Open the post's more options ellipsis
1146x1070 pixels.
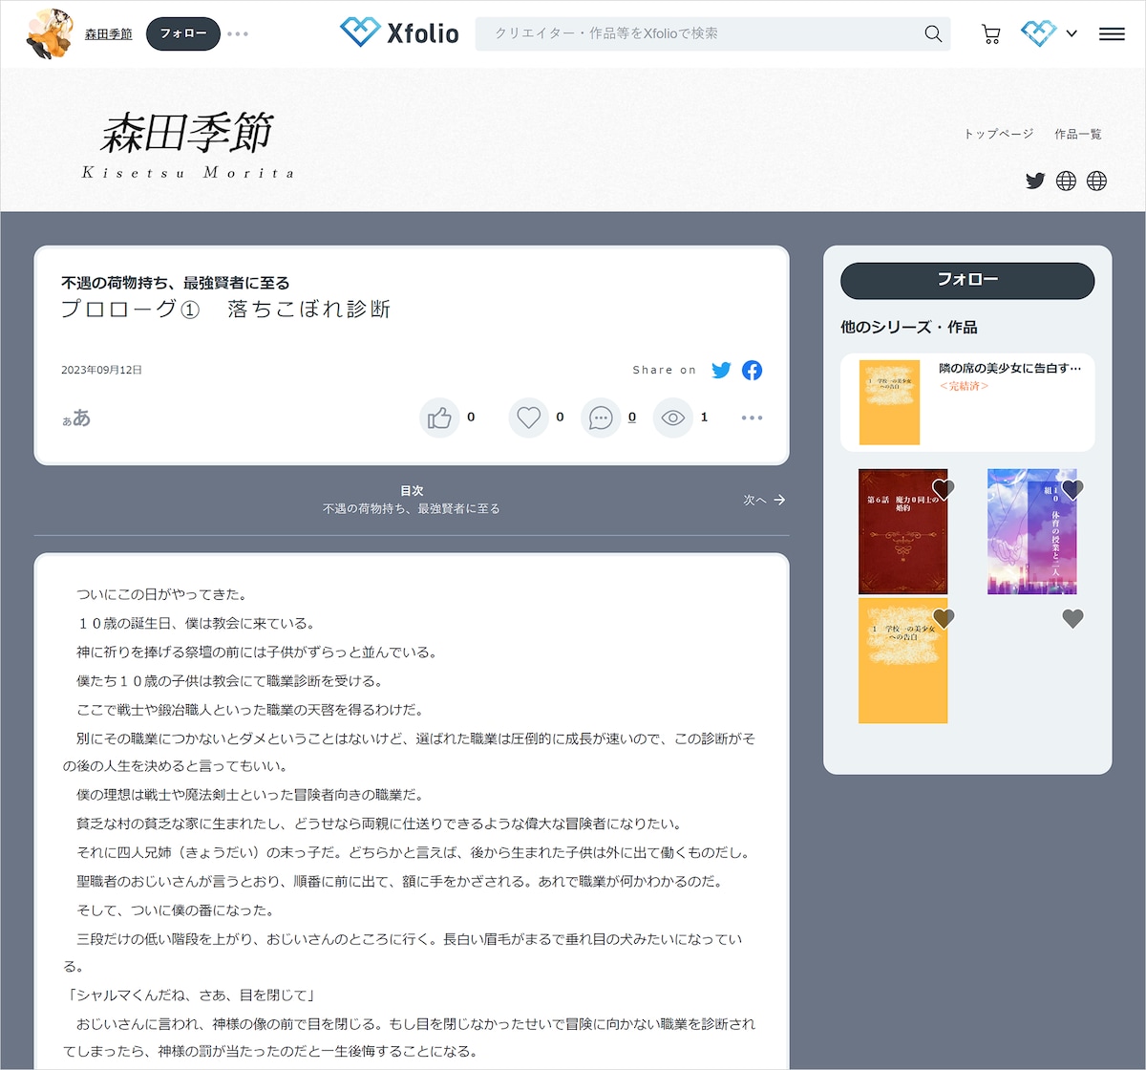pos(752,417)
